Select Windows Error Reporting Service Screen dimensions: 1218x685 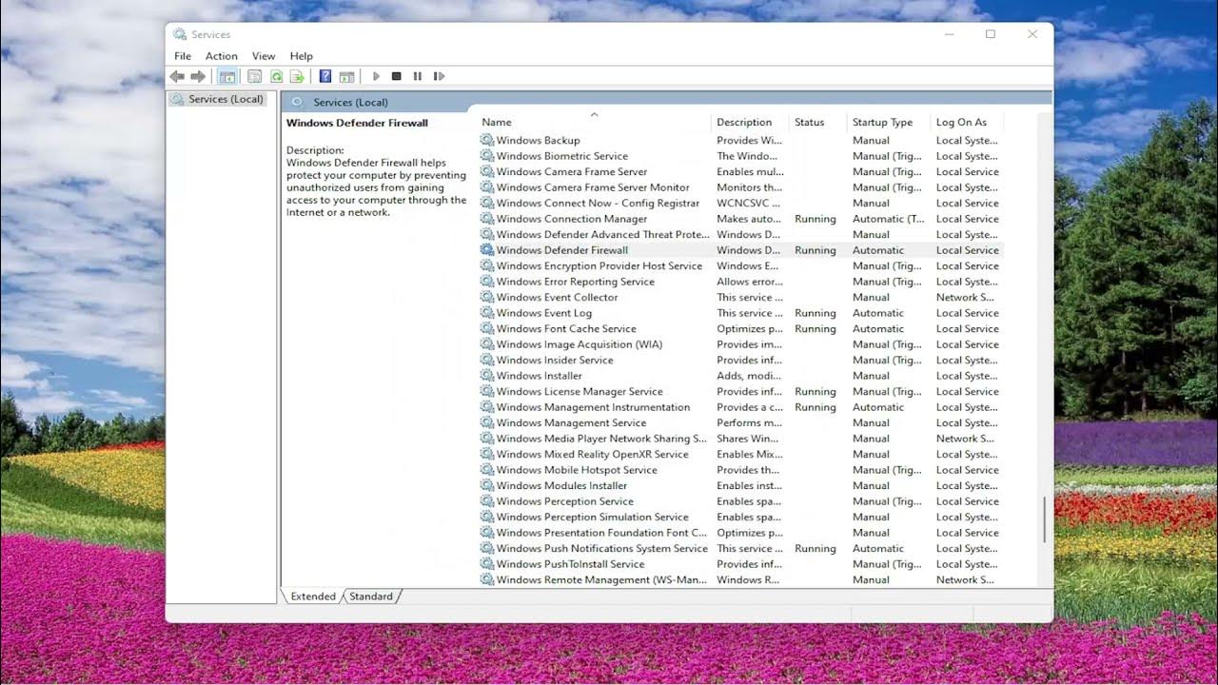(740, 282)
